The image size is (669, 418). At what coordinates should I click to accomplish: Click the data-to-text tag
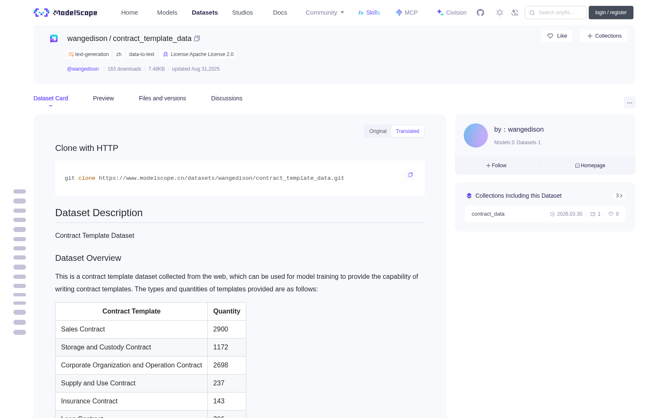142,54
